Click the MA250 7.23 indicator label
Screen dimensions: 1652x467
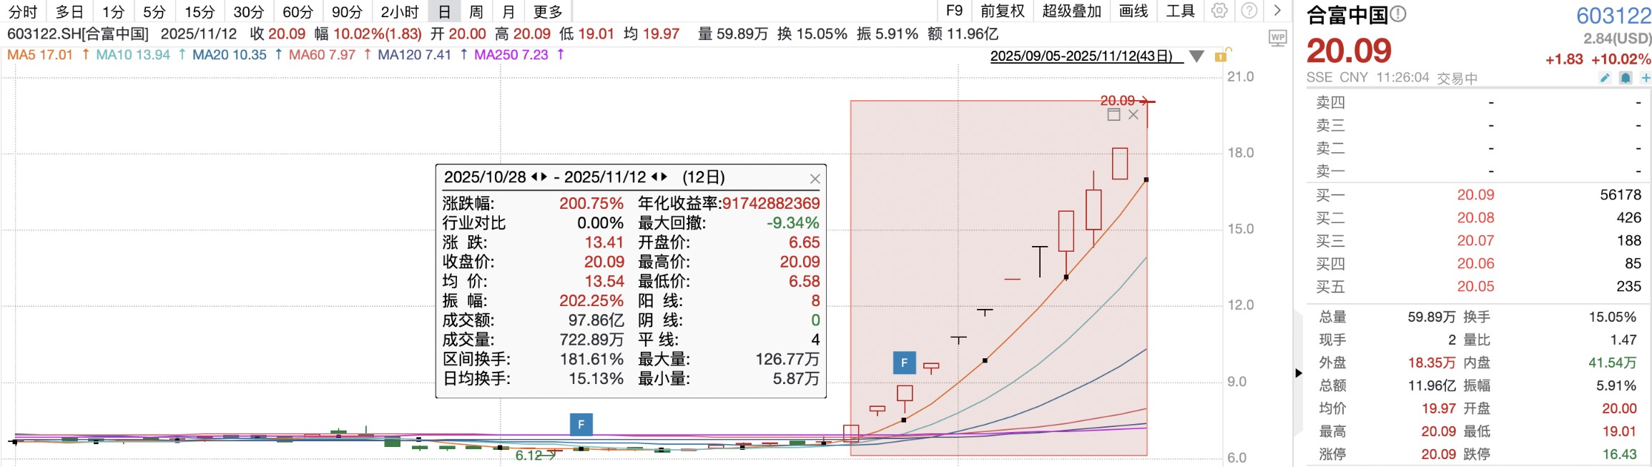pyautogui.click(x=511, y=54)
